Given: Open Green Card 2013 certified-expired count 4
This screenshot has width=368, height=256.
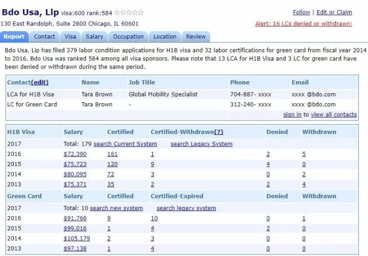Looking at the screenshot, I should tap(152, 249).
